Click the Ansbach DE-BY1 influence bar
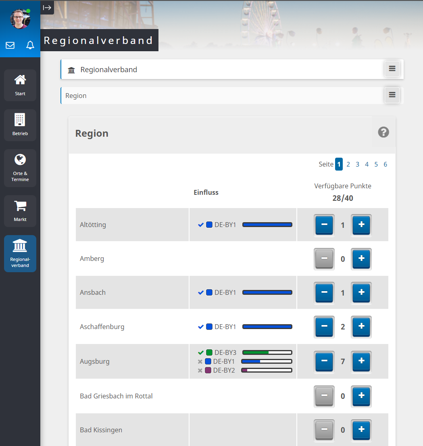423x446 pixels. pos(267,292)
